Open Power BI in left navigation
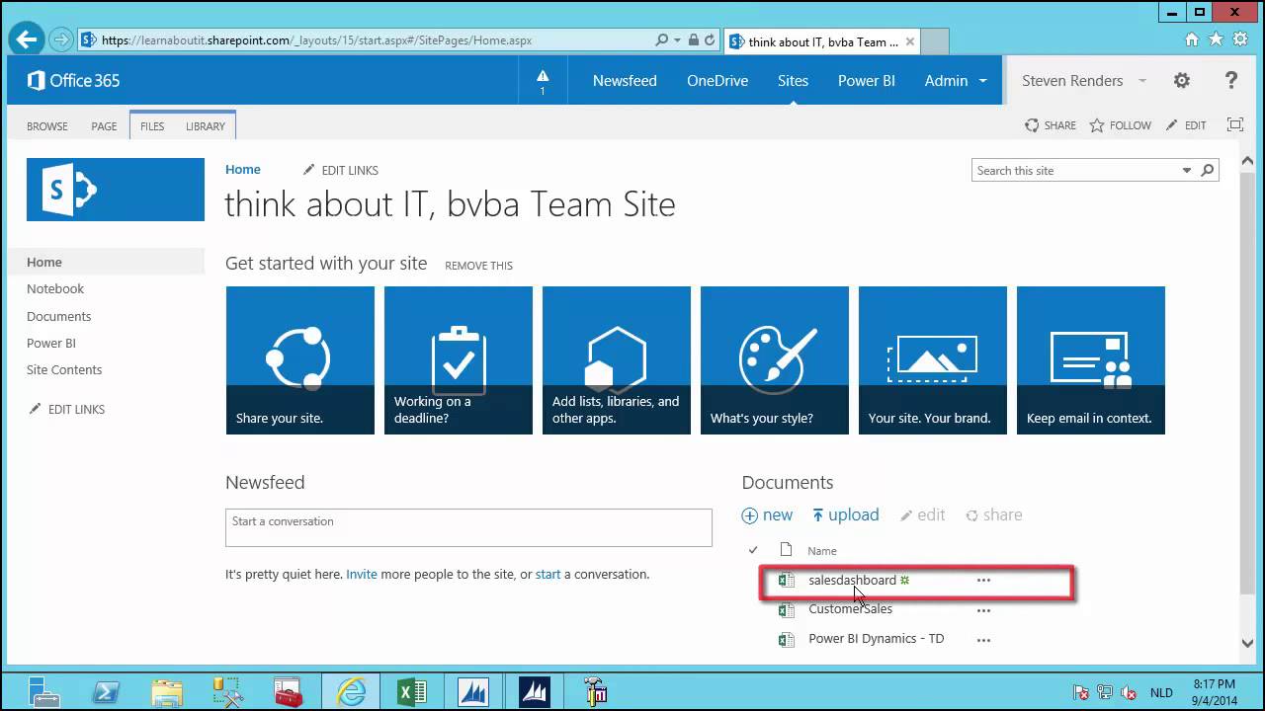Image resolution: width=1265 pixels, height=711 pixels. [51, 344]
